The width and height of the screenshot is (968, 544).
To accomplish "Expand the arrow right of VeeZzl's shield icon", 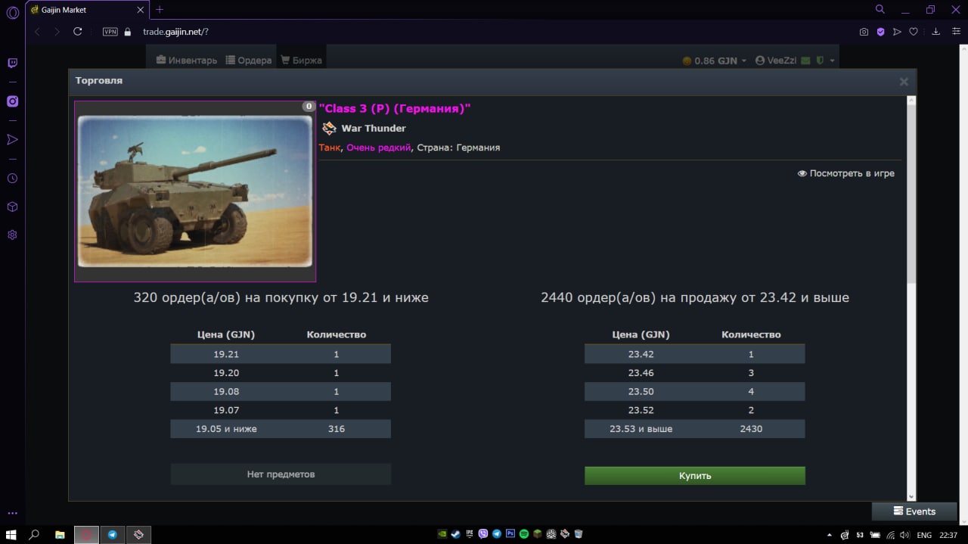I will tap(832, 61).
